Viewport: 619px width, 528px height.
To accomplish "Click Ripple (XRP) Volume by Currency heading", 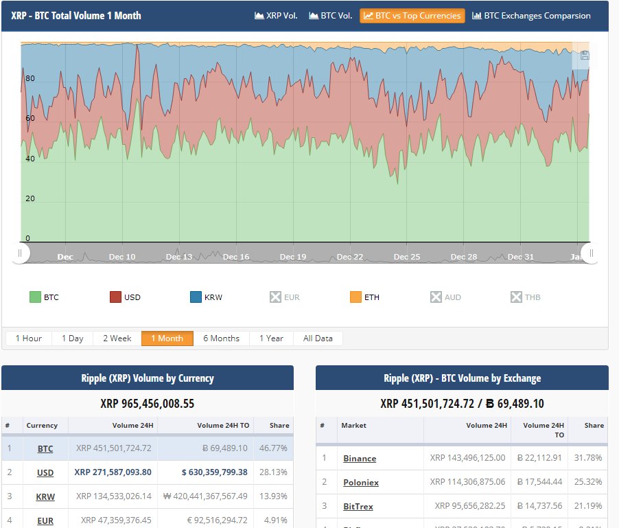I will point(148,378).
